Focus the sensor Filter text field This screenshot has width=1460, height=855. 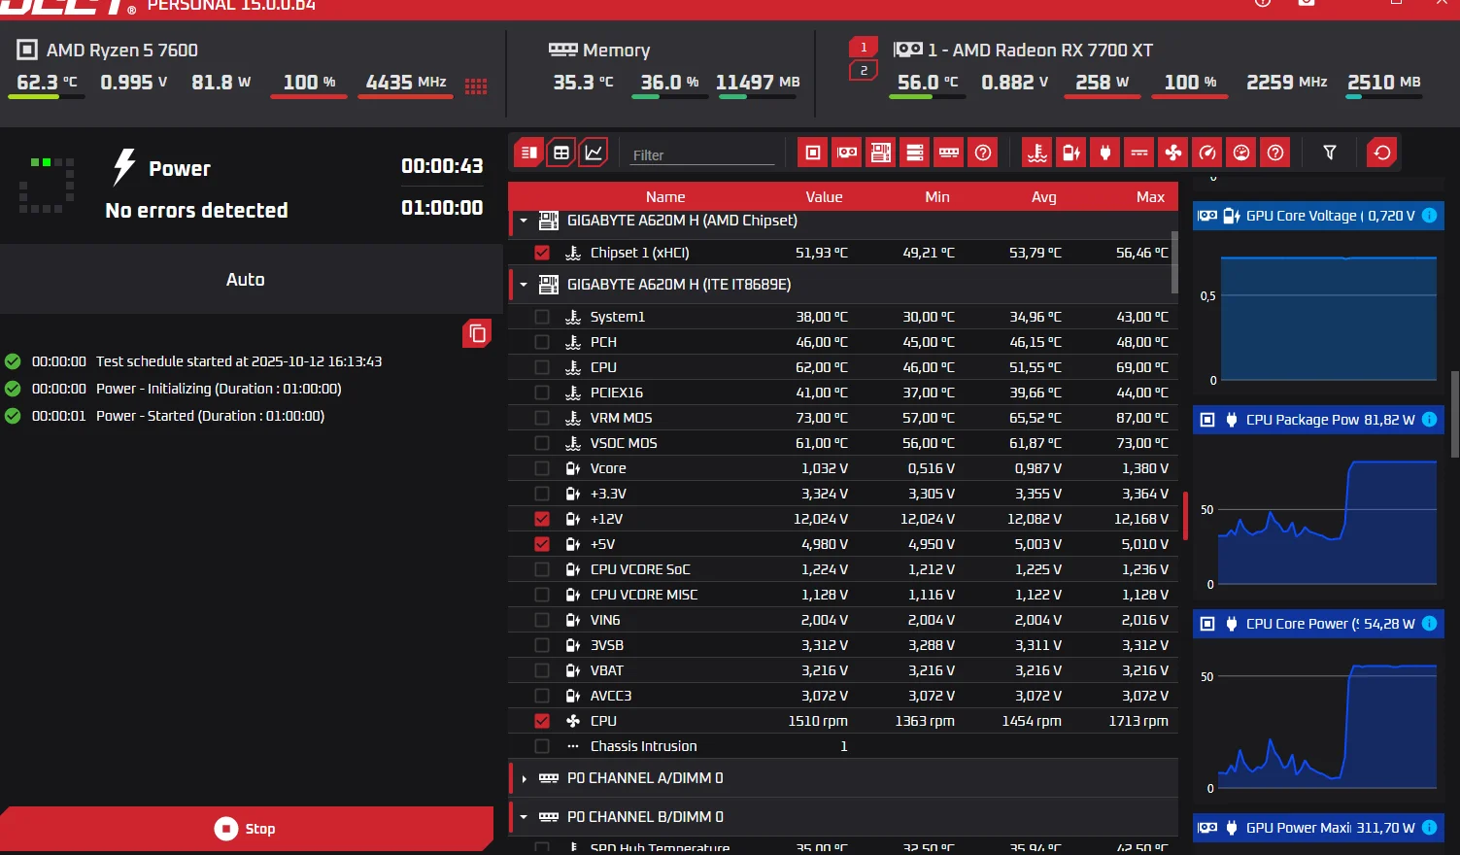tap(702, 154)
